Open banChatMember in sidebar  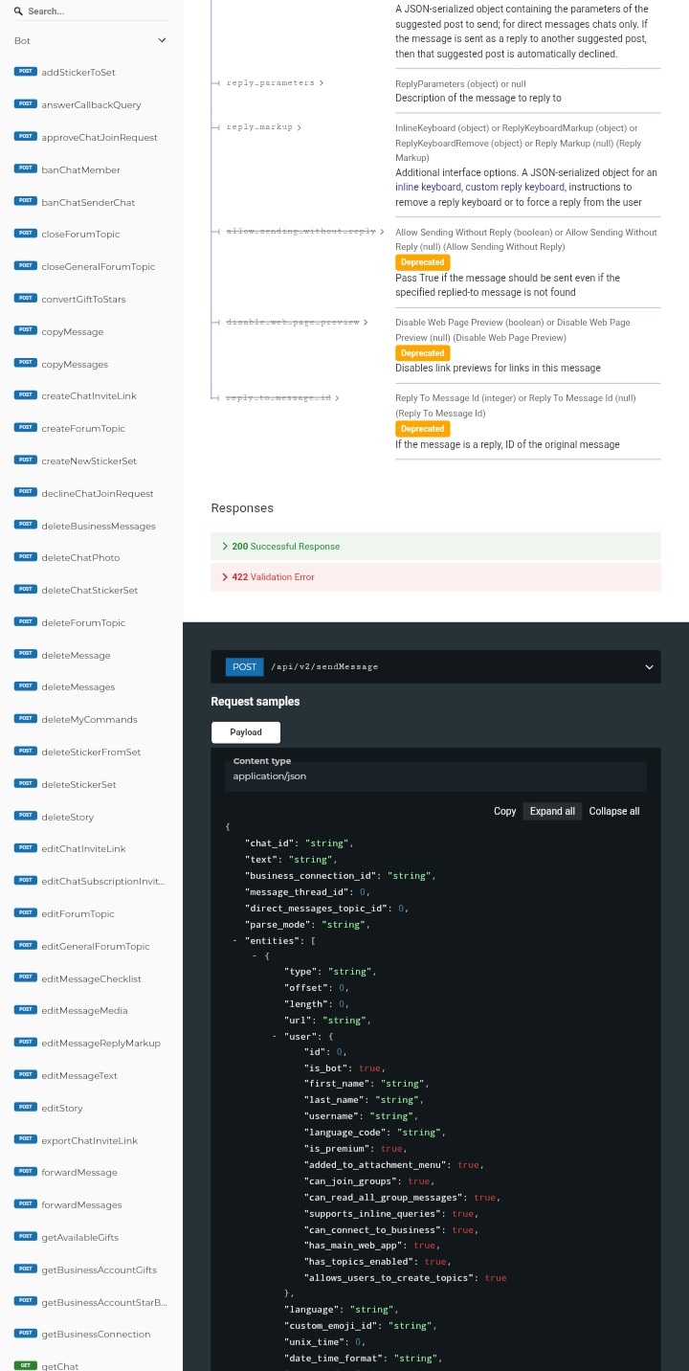80,169
